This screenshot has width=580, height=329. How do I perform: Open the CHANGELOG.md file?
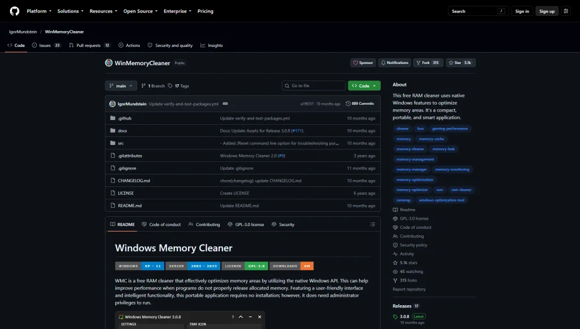click(134, 181)
